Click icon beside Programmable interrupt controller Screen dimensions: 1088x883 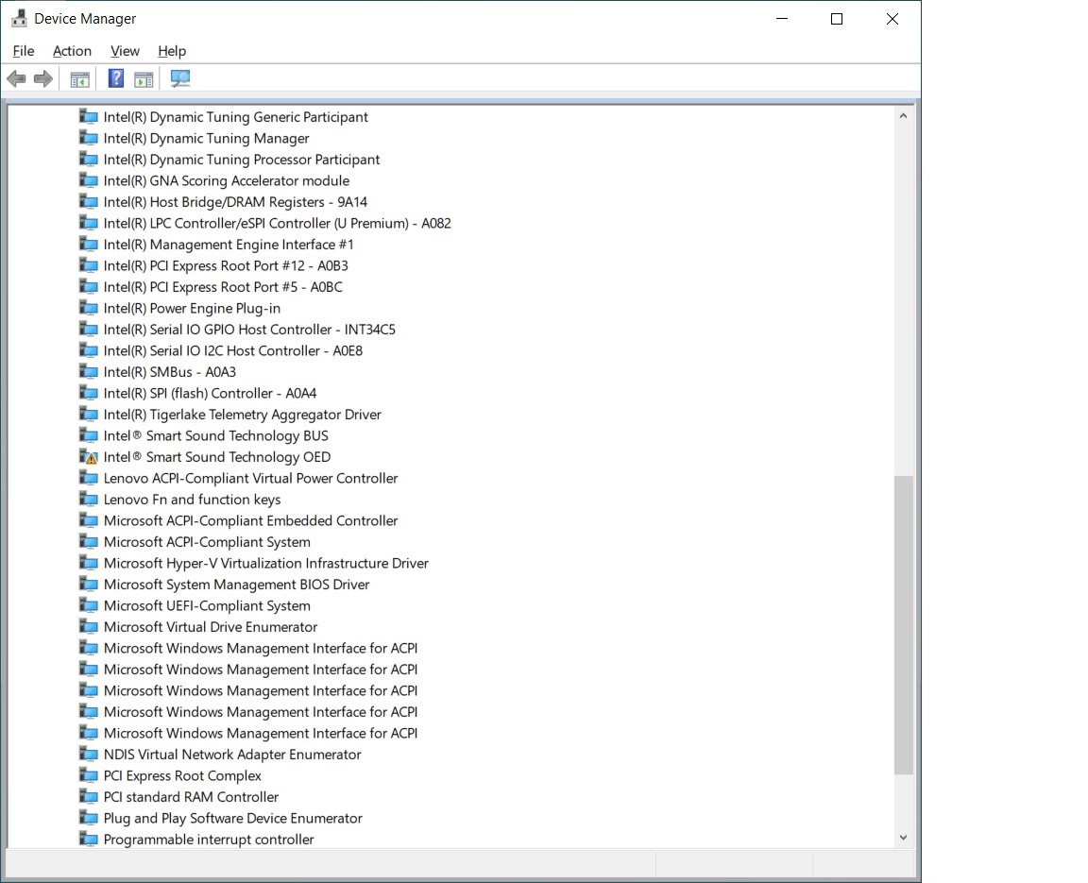[x=88, y=840]
